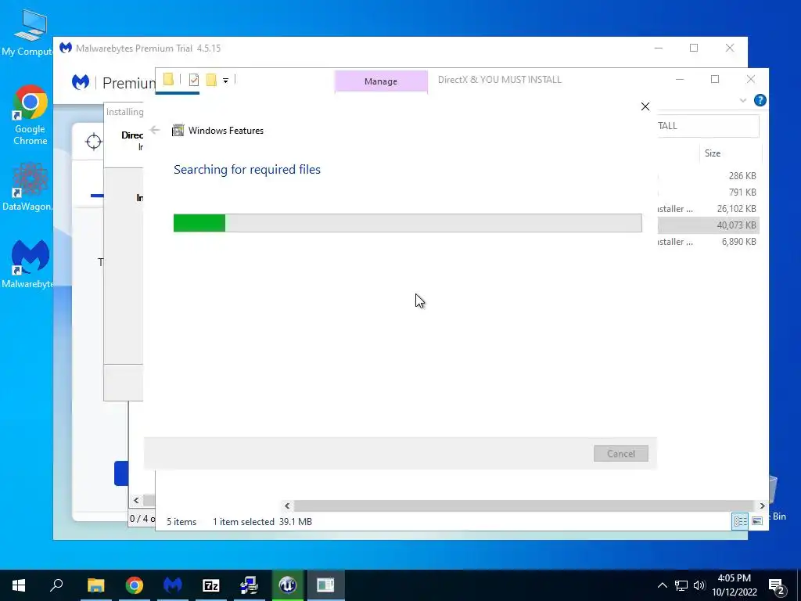Switch to the Windows Features taskbar item
This screenshot has width=801, height=601.
coord(325,585)
